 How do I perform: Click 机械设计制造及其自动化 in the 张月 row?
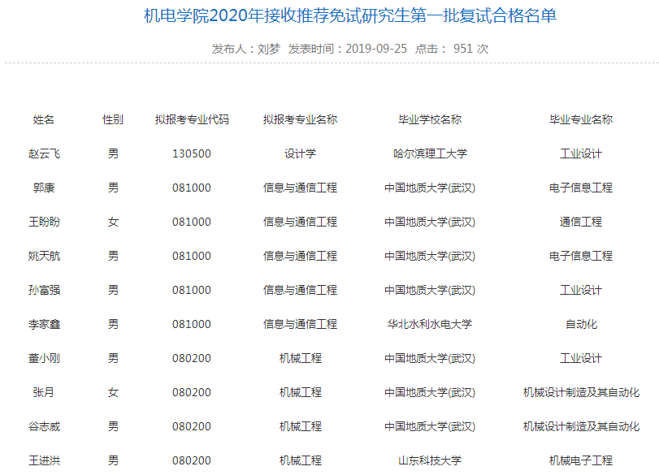click(x=581, y=392)
